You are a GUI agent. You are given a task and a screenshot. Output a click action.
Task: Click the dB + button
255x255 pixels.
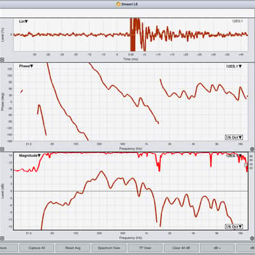(217, 248)
